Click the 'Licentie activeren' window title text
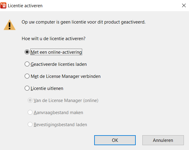 (x=25, y=6)
